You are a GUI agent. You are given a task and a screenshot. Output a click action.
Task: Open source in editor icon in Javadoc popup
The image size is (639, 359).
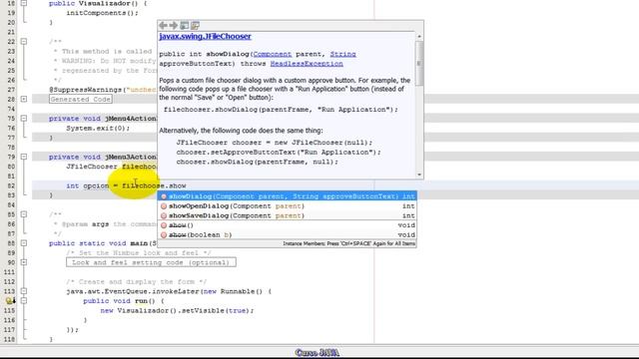pyautogui.click(x=196, y=25)
